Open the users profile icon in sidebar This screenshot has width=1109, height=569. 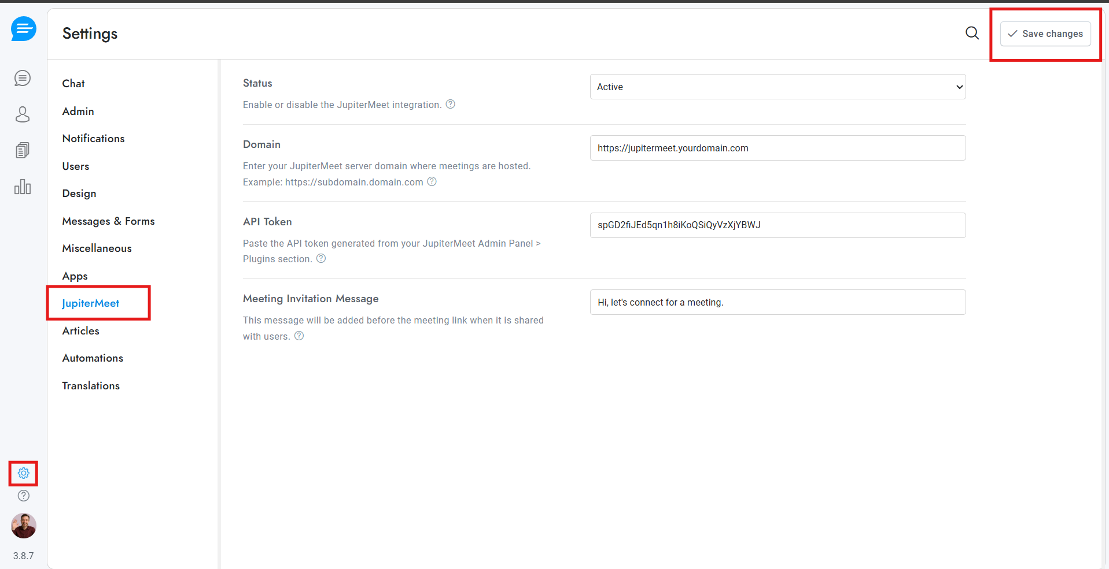pyautogui.click(x=23, y=114)
